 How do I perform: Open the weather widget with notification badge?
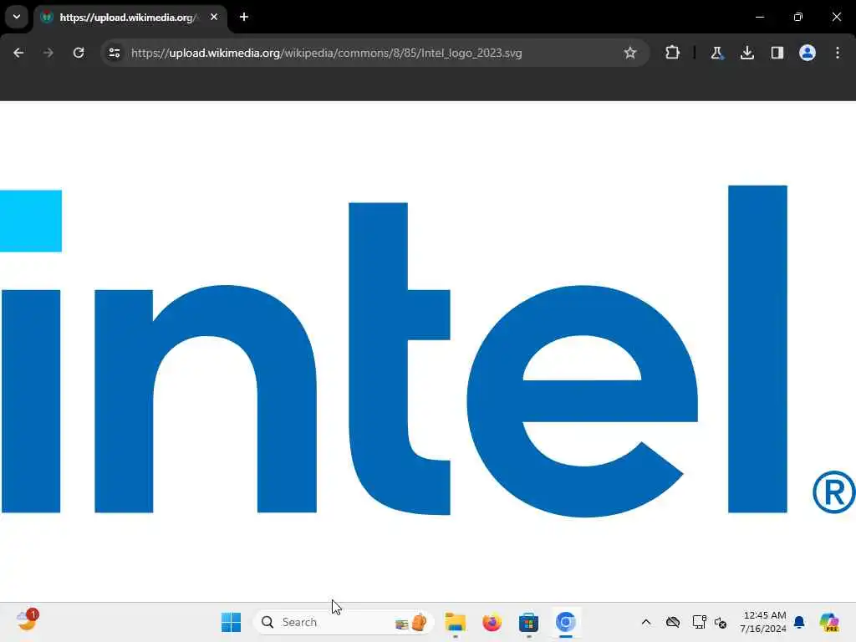(x=27, y=621)
